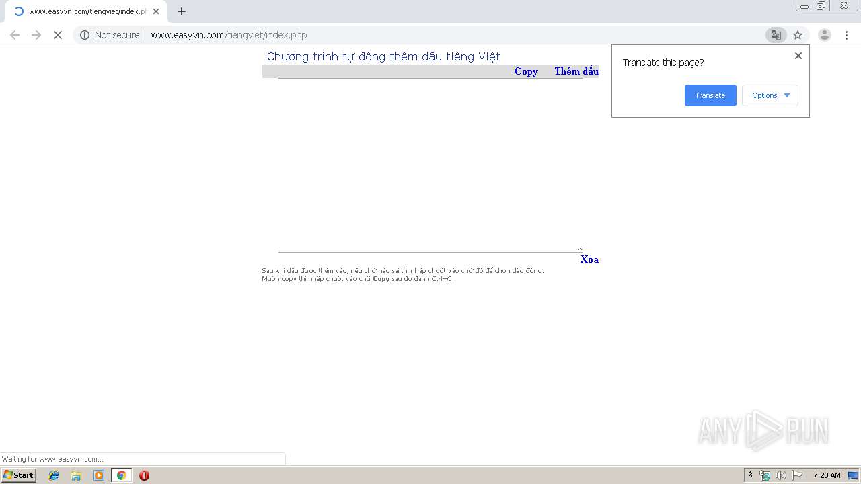Image resolution: width=861 pixels, height=484 pixels.
Task: Select the Chrome taskbar icon
Action: (121, 475)
